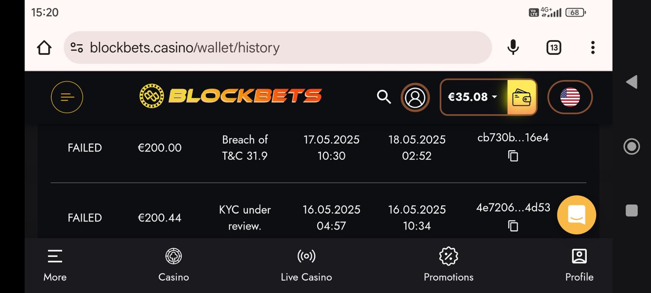This screenshot has width=651, height=293.
Task: Expand the €35.08 balance dropdown
Action: pyautogui.click(x=473, y=97)
